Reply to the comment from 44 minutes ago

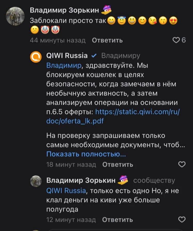(x=107, y=40)
